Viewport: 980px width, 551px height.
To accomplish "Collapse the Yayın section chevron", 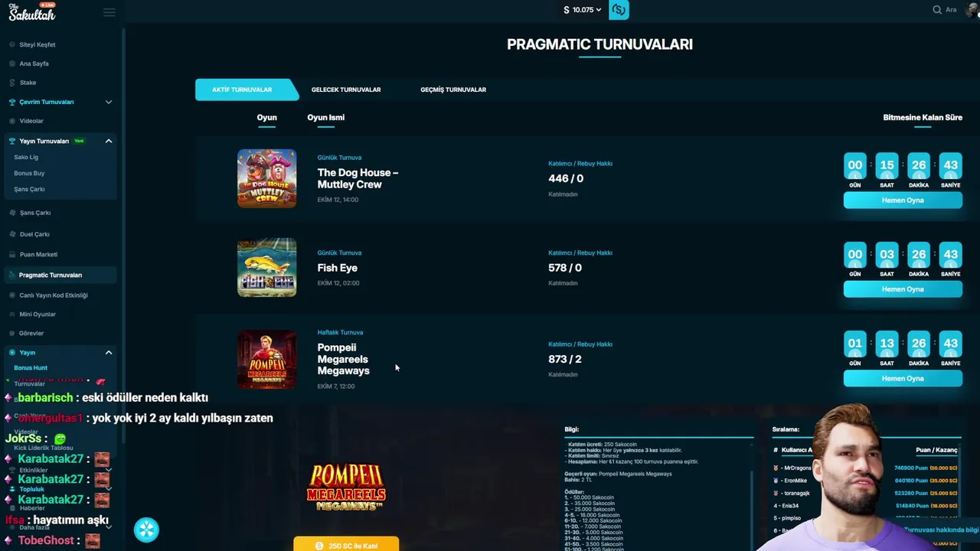I will click(x=109, y=352).
